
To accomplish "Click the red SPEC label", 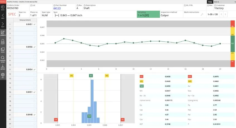I will point(12,14).
